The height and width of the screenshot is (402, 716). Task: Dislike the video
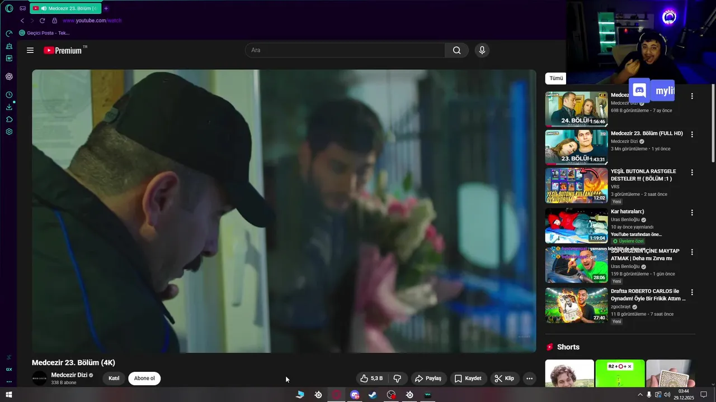(x=397, y=379)
